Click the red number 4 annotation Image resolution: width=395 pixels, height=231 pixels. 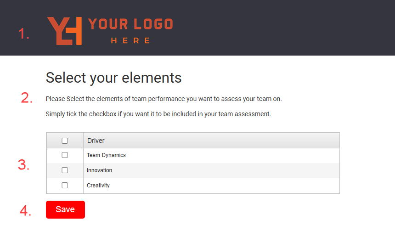(x=25, y=210)
